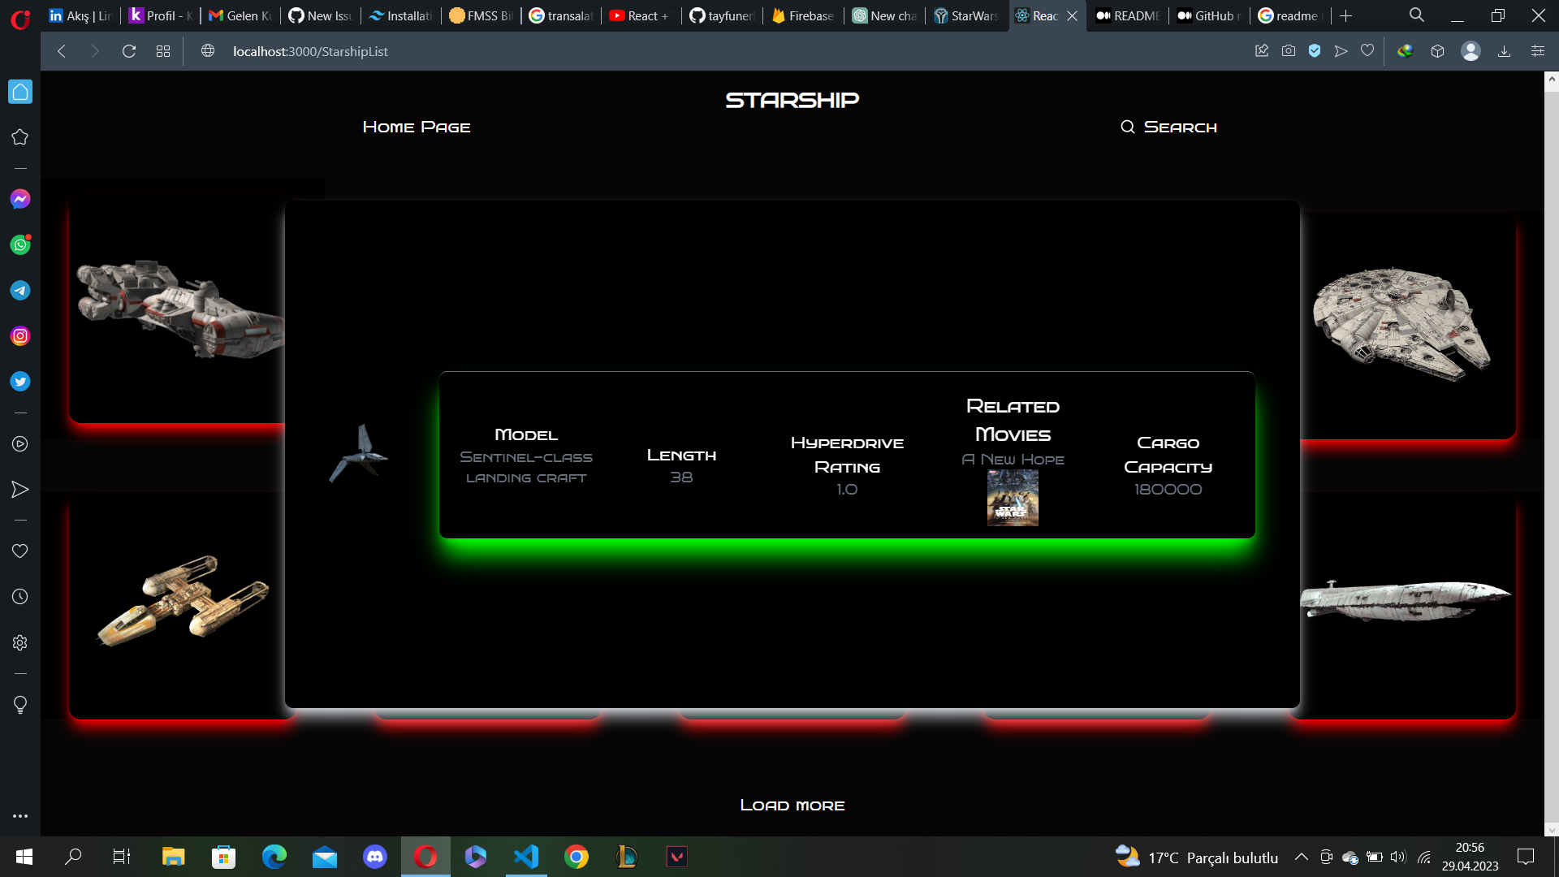Click the Sentinel-class landing craft text
This screenshot has height=877, width=1559.
pos(526,468)
